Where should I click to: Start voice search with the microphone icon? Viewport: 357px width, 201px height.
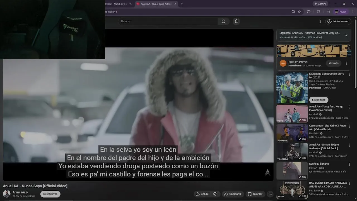236,21
